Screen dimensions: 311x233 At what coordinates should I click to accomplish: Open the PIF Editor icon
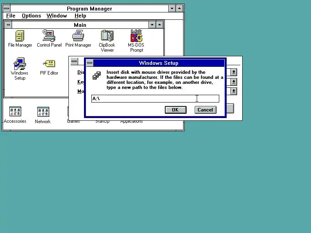(49, 64)
